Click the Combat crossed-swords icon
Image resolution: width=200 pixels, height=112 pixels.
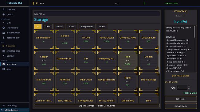click(x=3, y=56)
